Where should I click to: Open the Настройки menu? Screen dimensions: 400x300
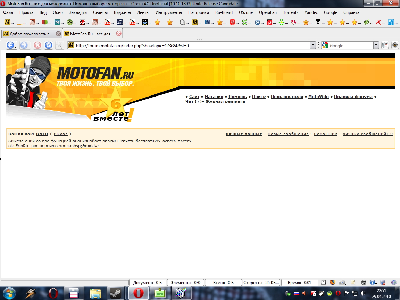[199, 12]
